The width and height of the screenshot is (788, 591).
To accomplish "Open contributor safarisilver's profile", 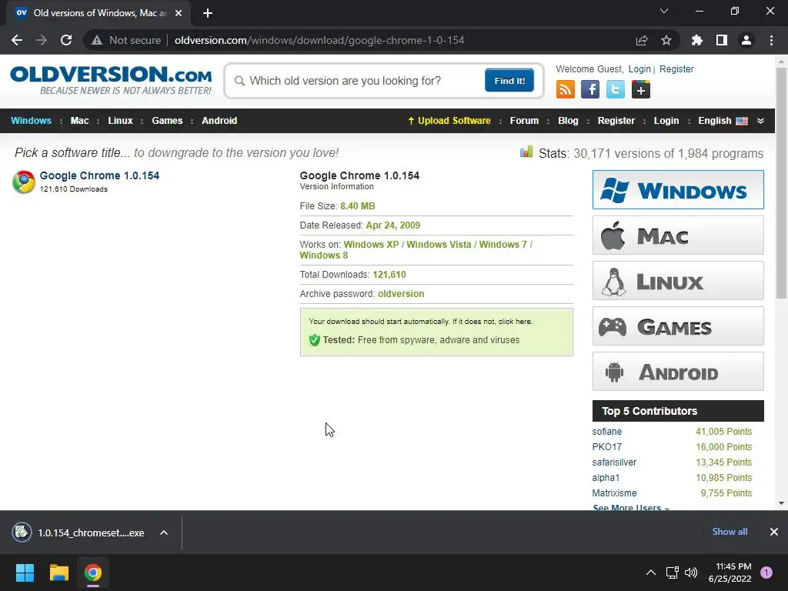I will coord(614,462).
